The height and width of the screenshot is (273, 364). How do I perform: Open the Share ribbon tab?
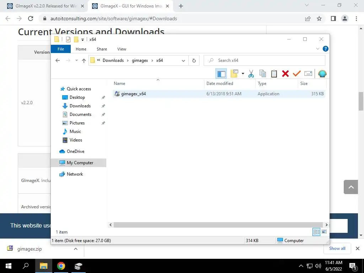pyautogui.click(x=102, y=49)
